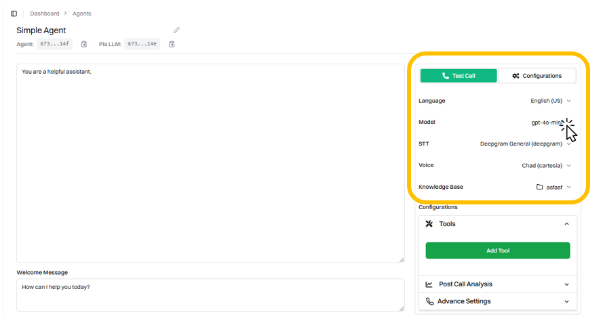Go to Dashboard in the breadcrumb
The image size is (603, 331).
click(x=45, y=14)
